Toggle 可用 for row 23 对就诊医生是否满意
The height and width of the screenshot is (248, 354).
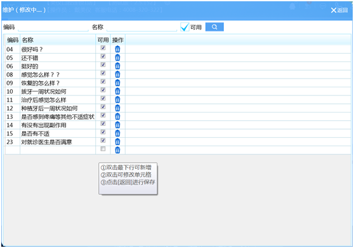pos(103,140)
